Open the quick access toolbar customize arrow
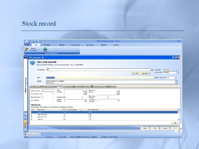 pyautogui.click(x=41, y=41)
